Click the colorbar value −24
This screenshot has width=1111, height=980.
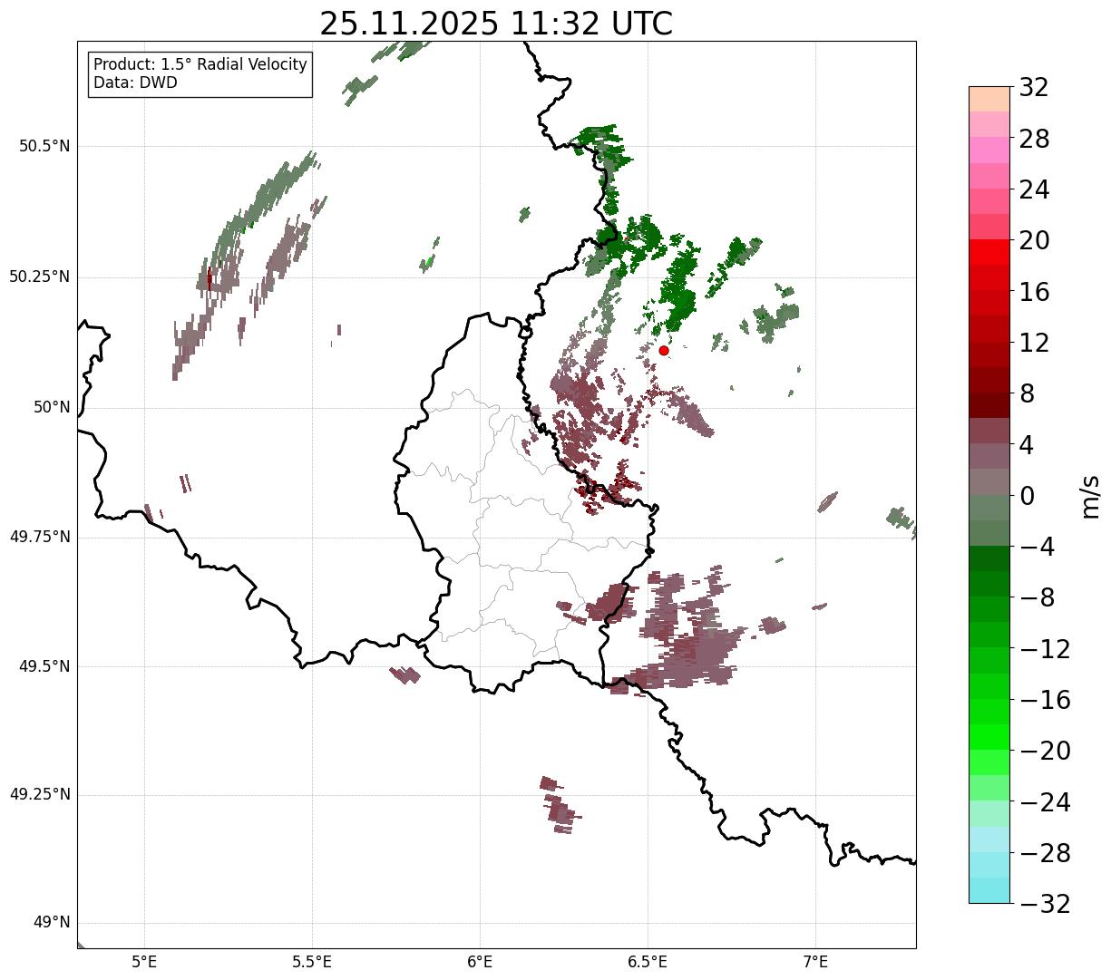(x=1045, y=802)
